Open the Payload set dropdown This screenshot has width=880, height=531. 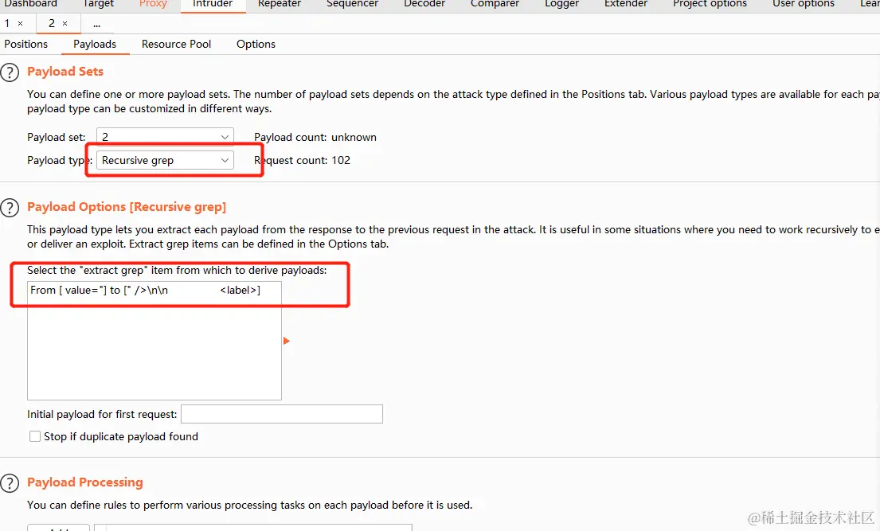(165, 137)
